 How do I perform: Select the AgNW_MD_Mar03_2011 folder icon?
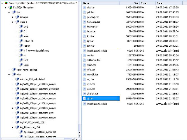click(x=17, y=122)
